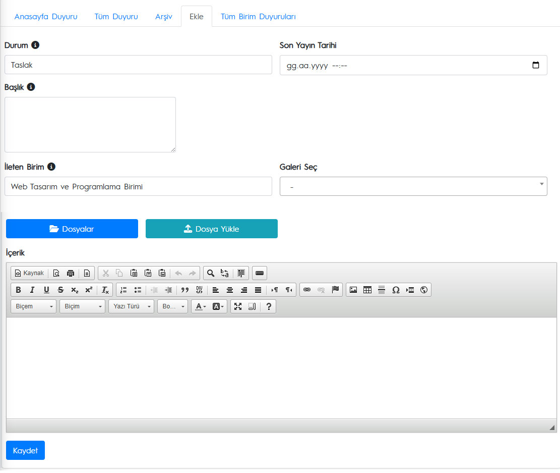Image resolution: width=560 pixels, height=473 pixels.
Task: Click the select all icon
Action: (x=241, y=274)
